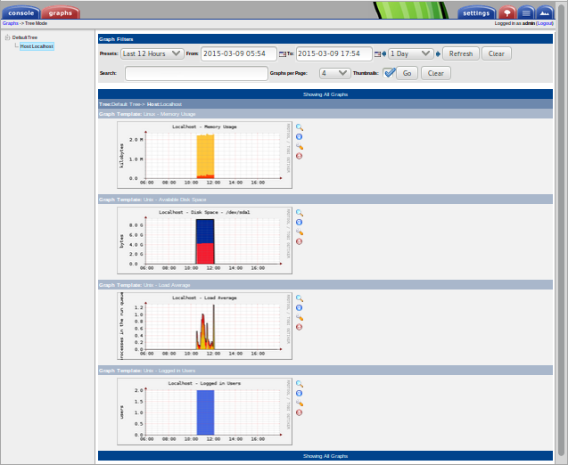The height and width of the screenshot is (465, 568).
Task: Open the settings tab
Action: coord(476,12)
